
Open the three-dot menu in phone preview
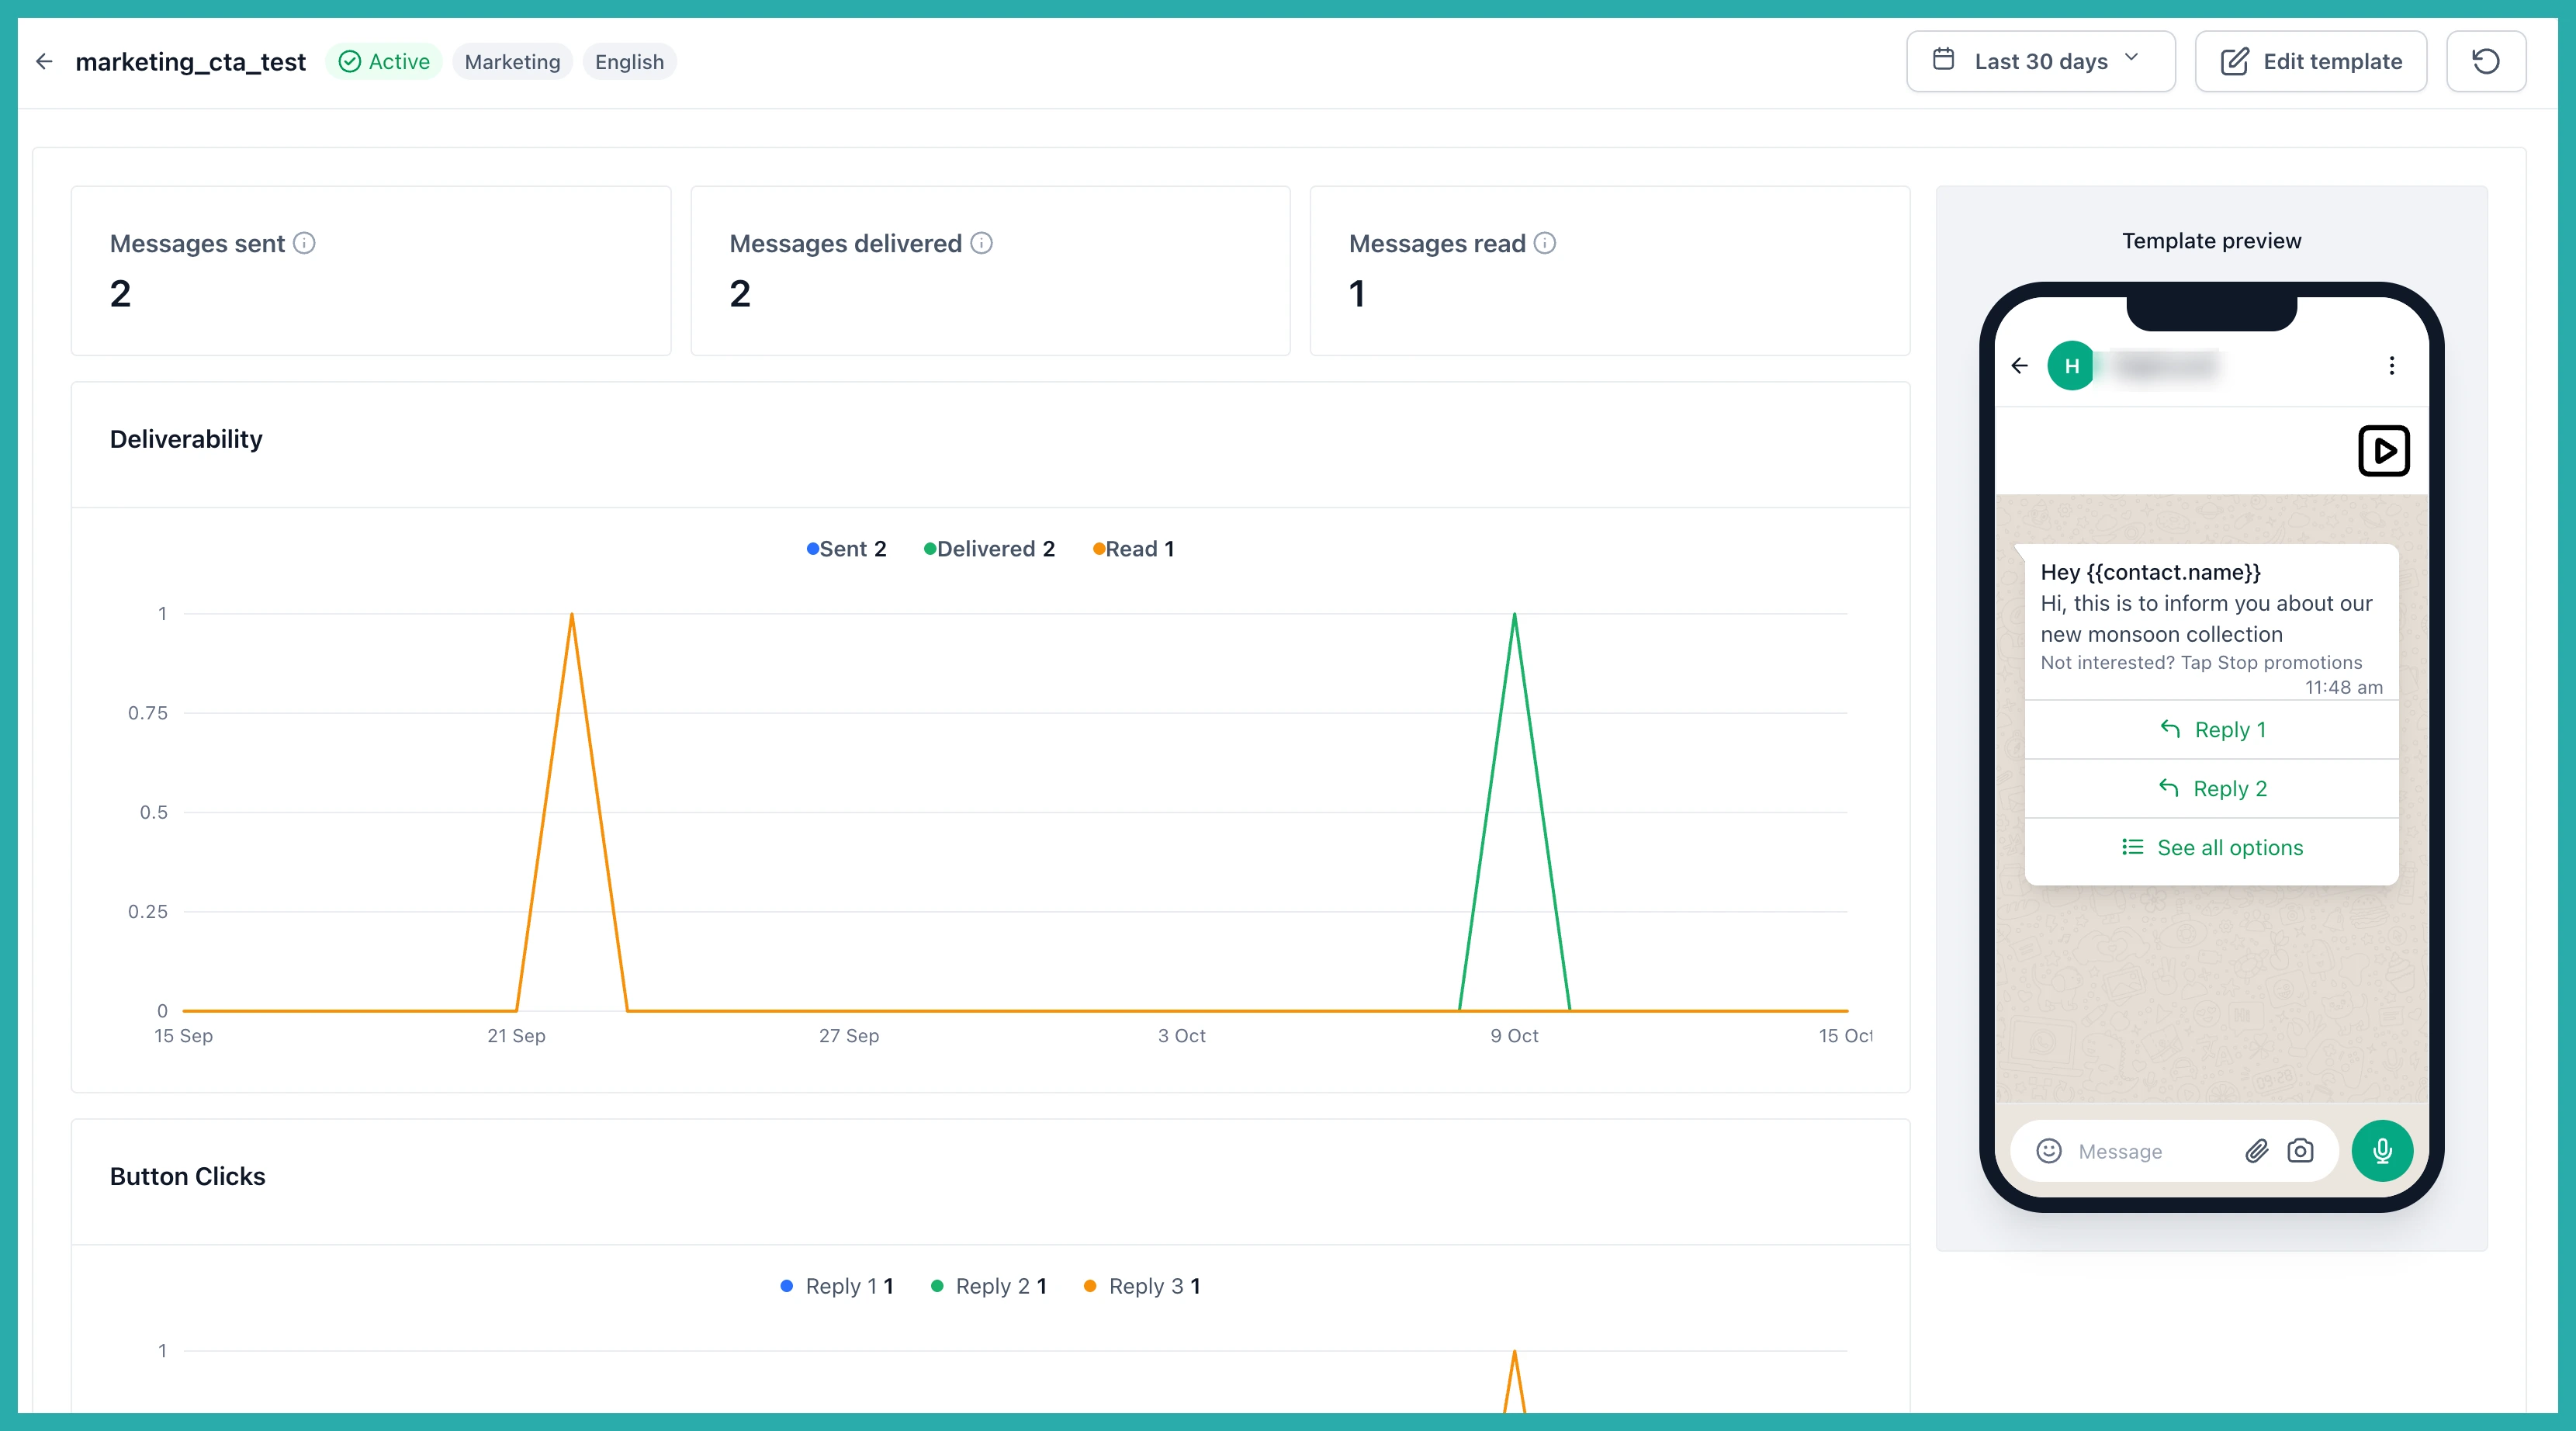pos(2391,366)
